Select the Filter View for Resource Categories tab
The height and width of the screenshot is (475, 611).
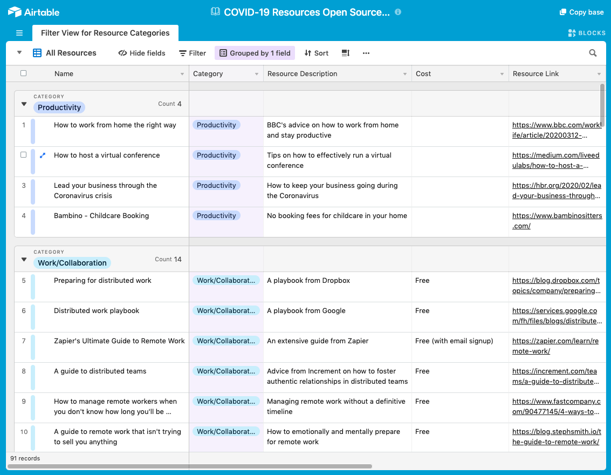[x=105, y=33]
